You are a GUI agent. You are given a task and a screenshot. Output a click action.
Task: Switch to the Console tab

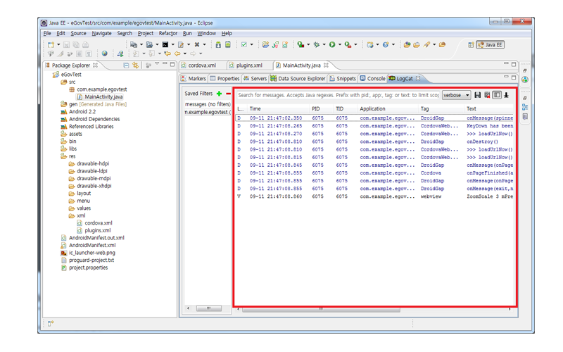(x=372, y=79)
